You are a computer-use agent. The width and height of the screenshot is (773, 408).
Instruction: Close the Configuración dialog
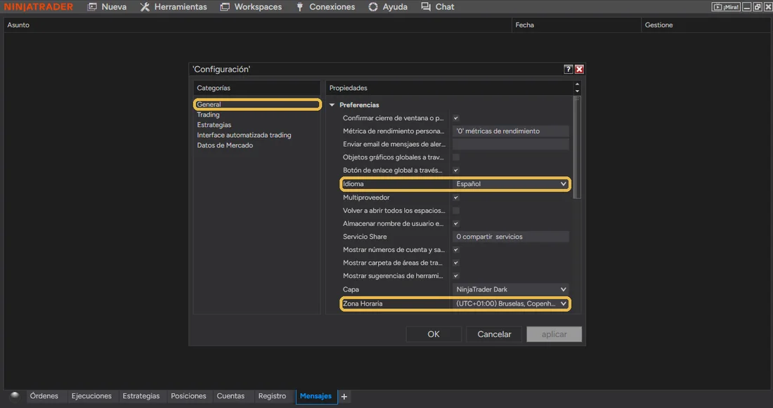(x=579, y=70)
